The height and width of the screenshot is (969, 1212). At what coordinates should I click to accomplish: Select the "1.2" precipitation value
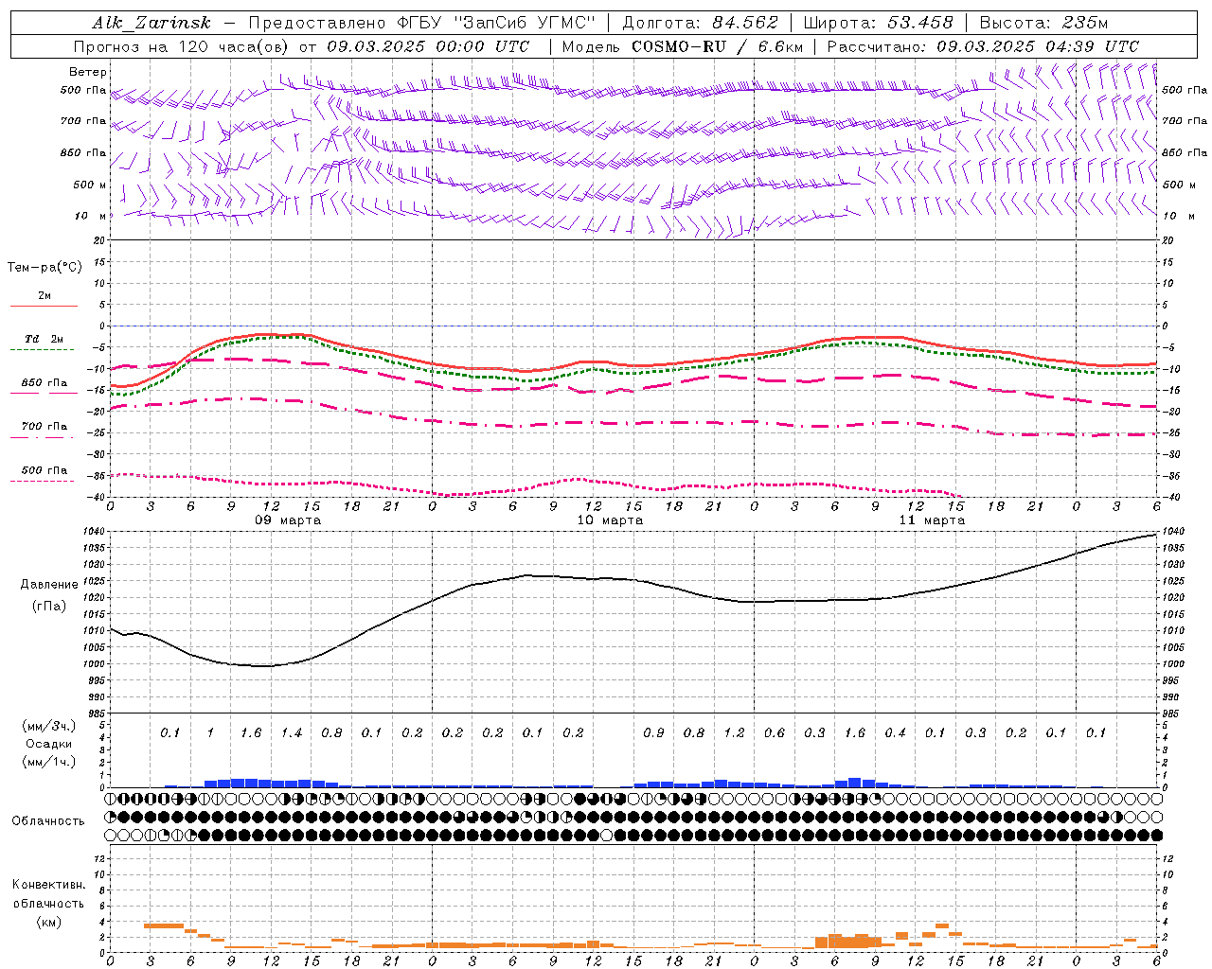click(734, 733)
